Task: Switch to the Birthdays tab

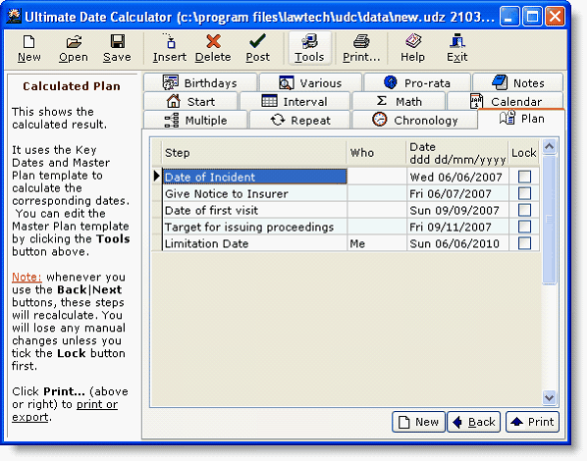Action: 200,82
